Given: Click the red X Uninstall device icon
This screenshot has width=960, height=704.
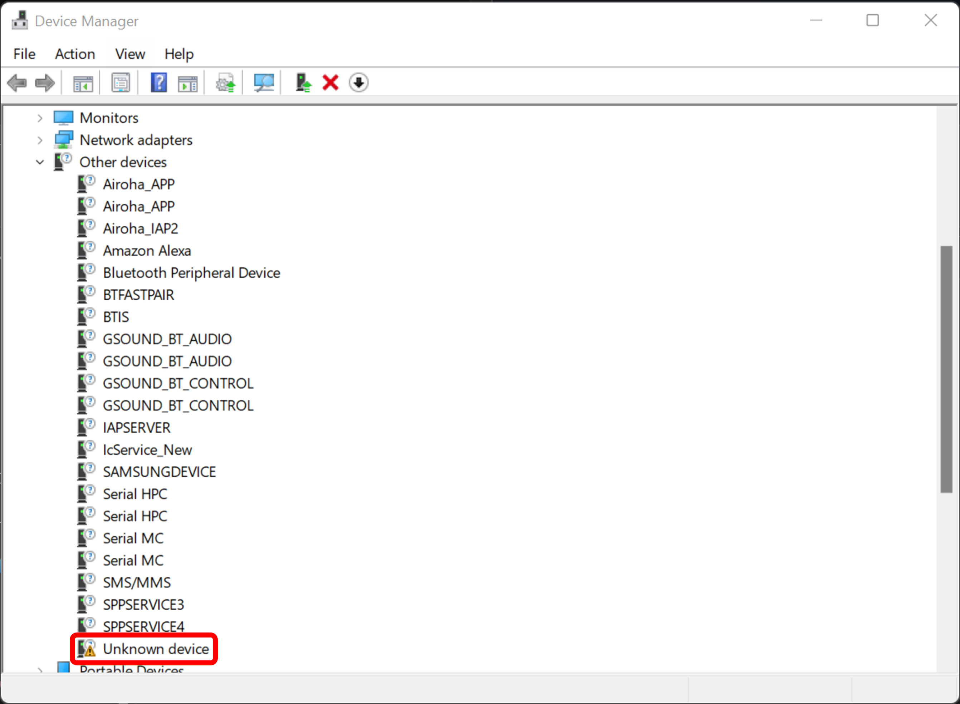Looking at the screenshot, I should 330,83.
